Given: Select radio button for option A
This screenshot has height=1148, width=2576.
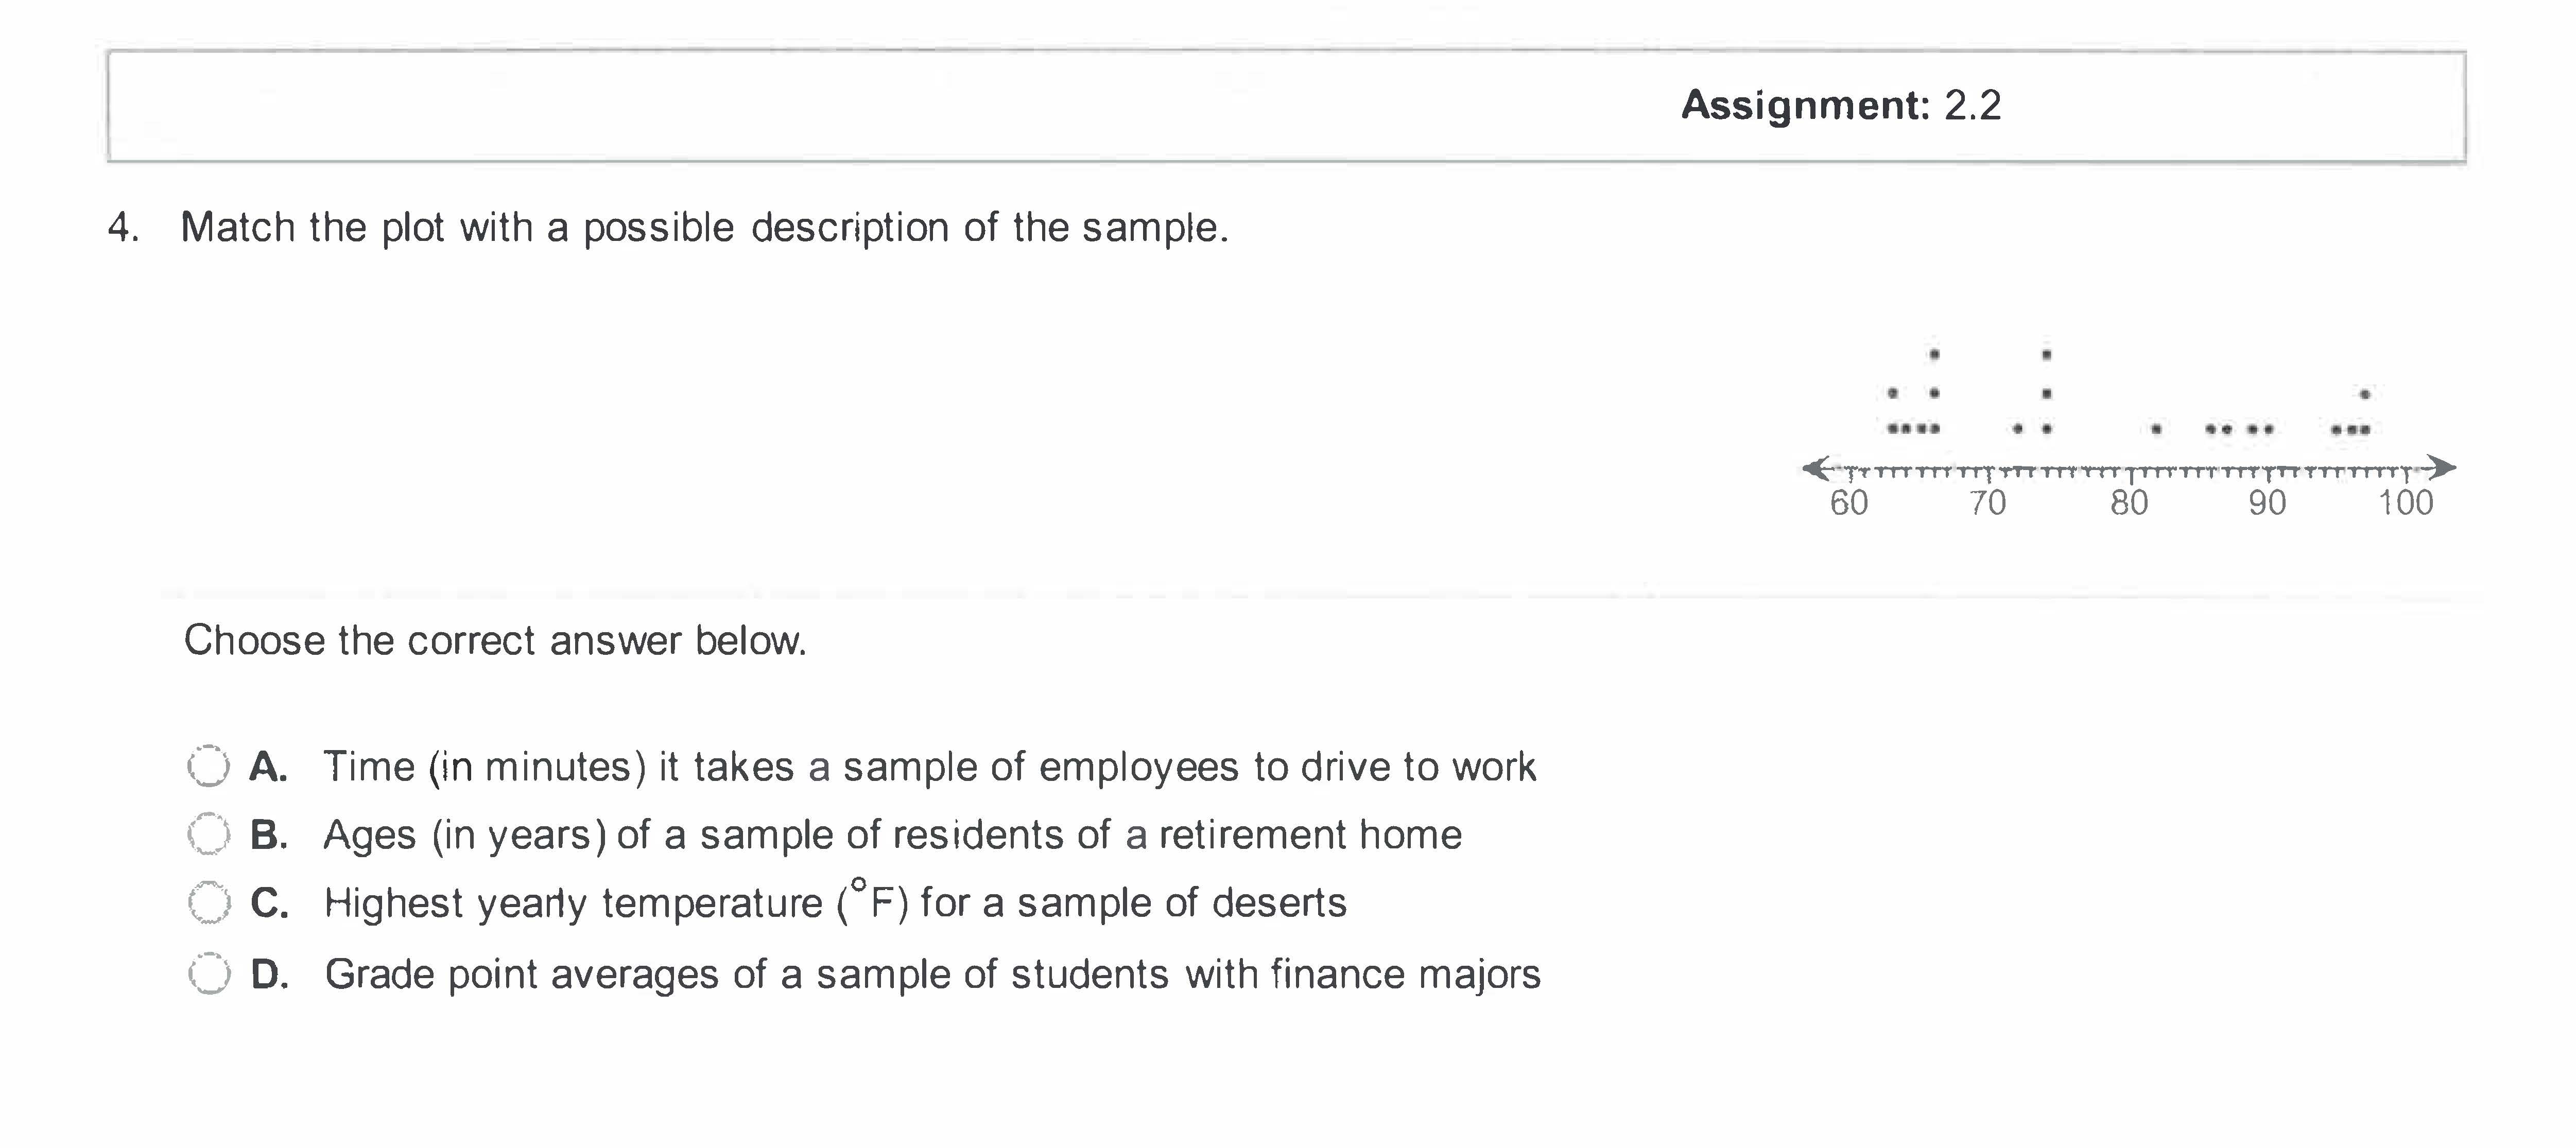Looking at the screenshot, I should (x=209, y=767).
